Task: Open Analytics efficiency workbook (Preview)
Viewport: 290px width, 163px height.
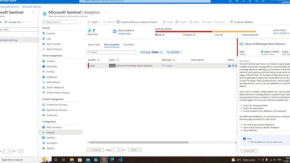Action: click(x=137, y=22)
